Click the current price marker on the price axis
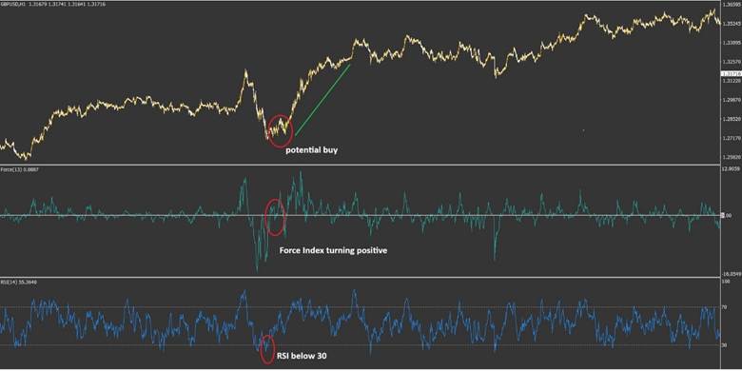Viewport: 742px width, 371px height. [x=731, y=74]
